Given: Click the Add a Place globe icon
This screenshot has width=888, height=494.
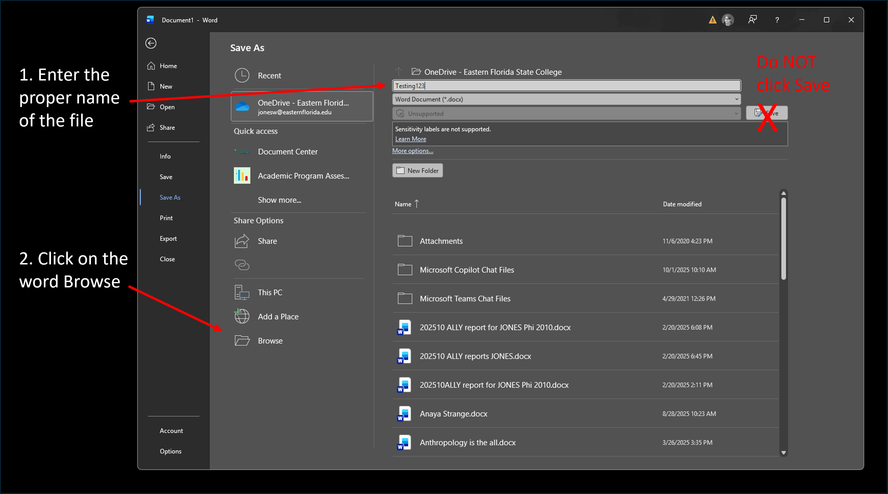Looking at the screenshot, I should [242, 316].
